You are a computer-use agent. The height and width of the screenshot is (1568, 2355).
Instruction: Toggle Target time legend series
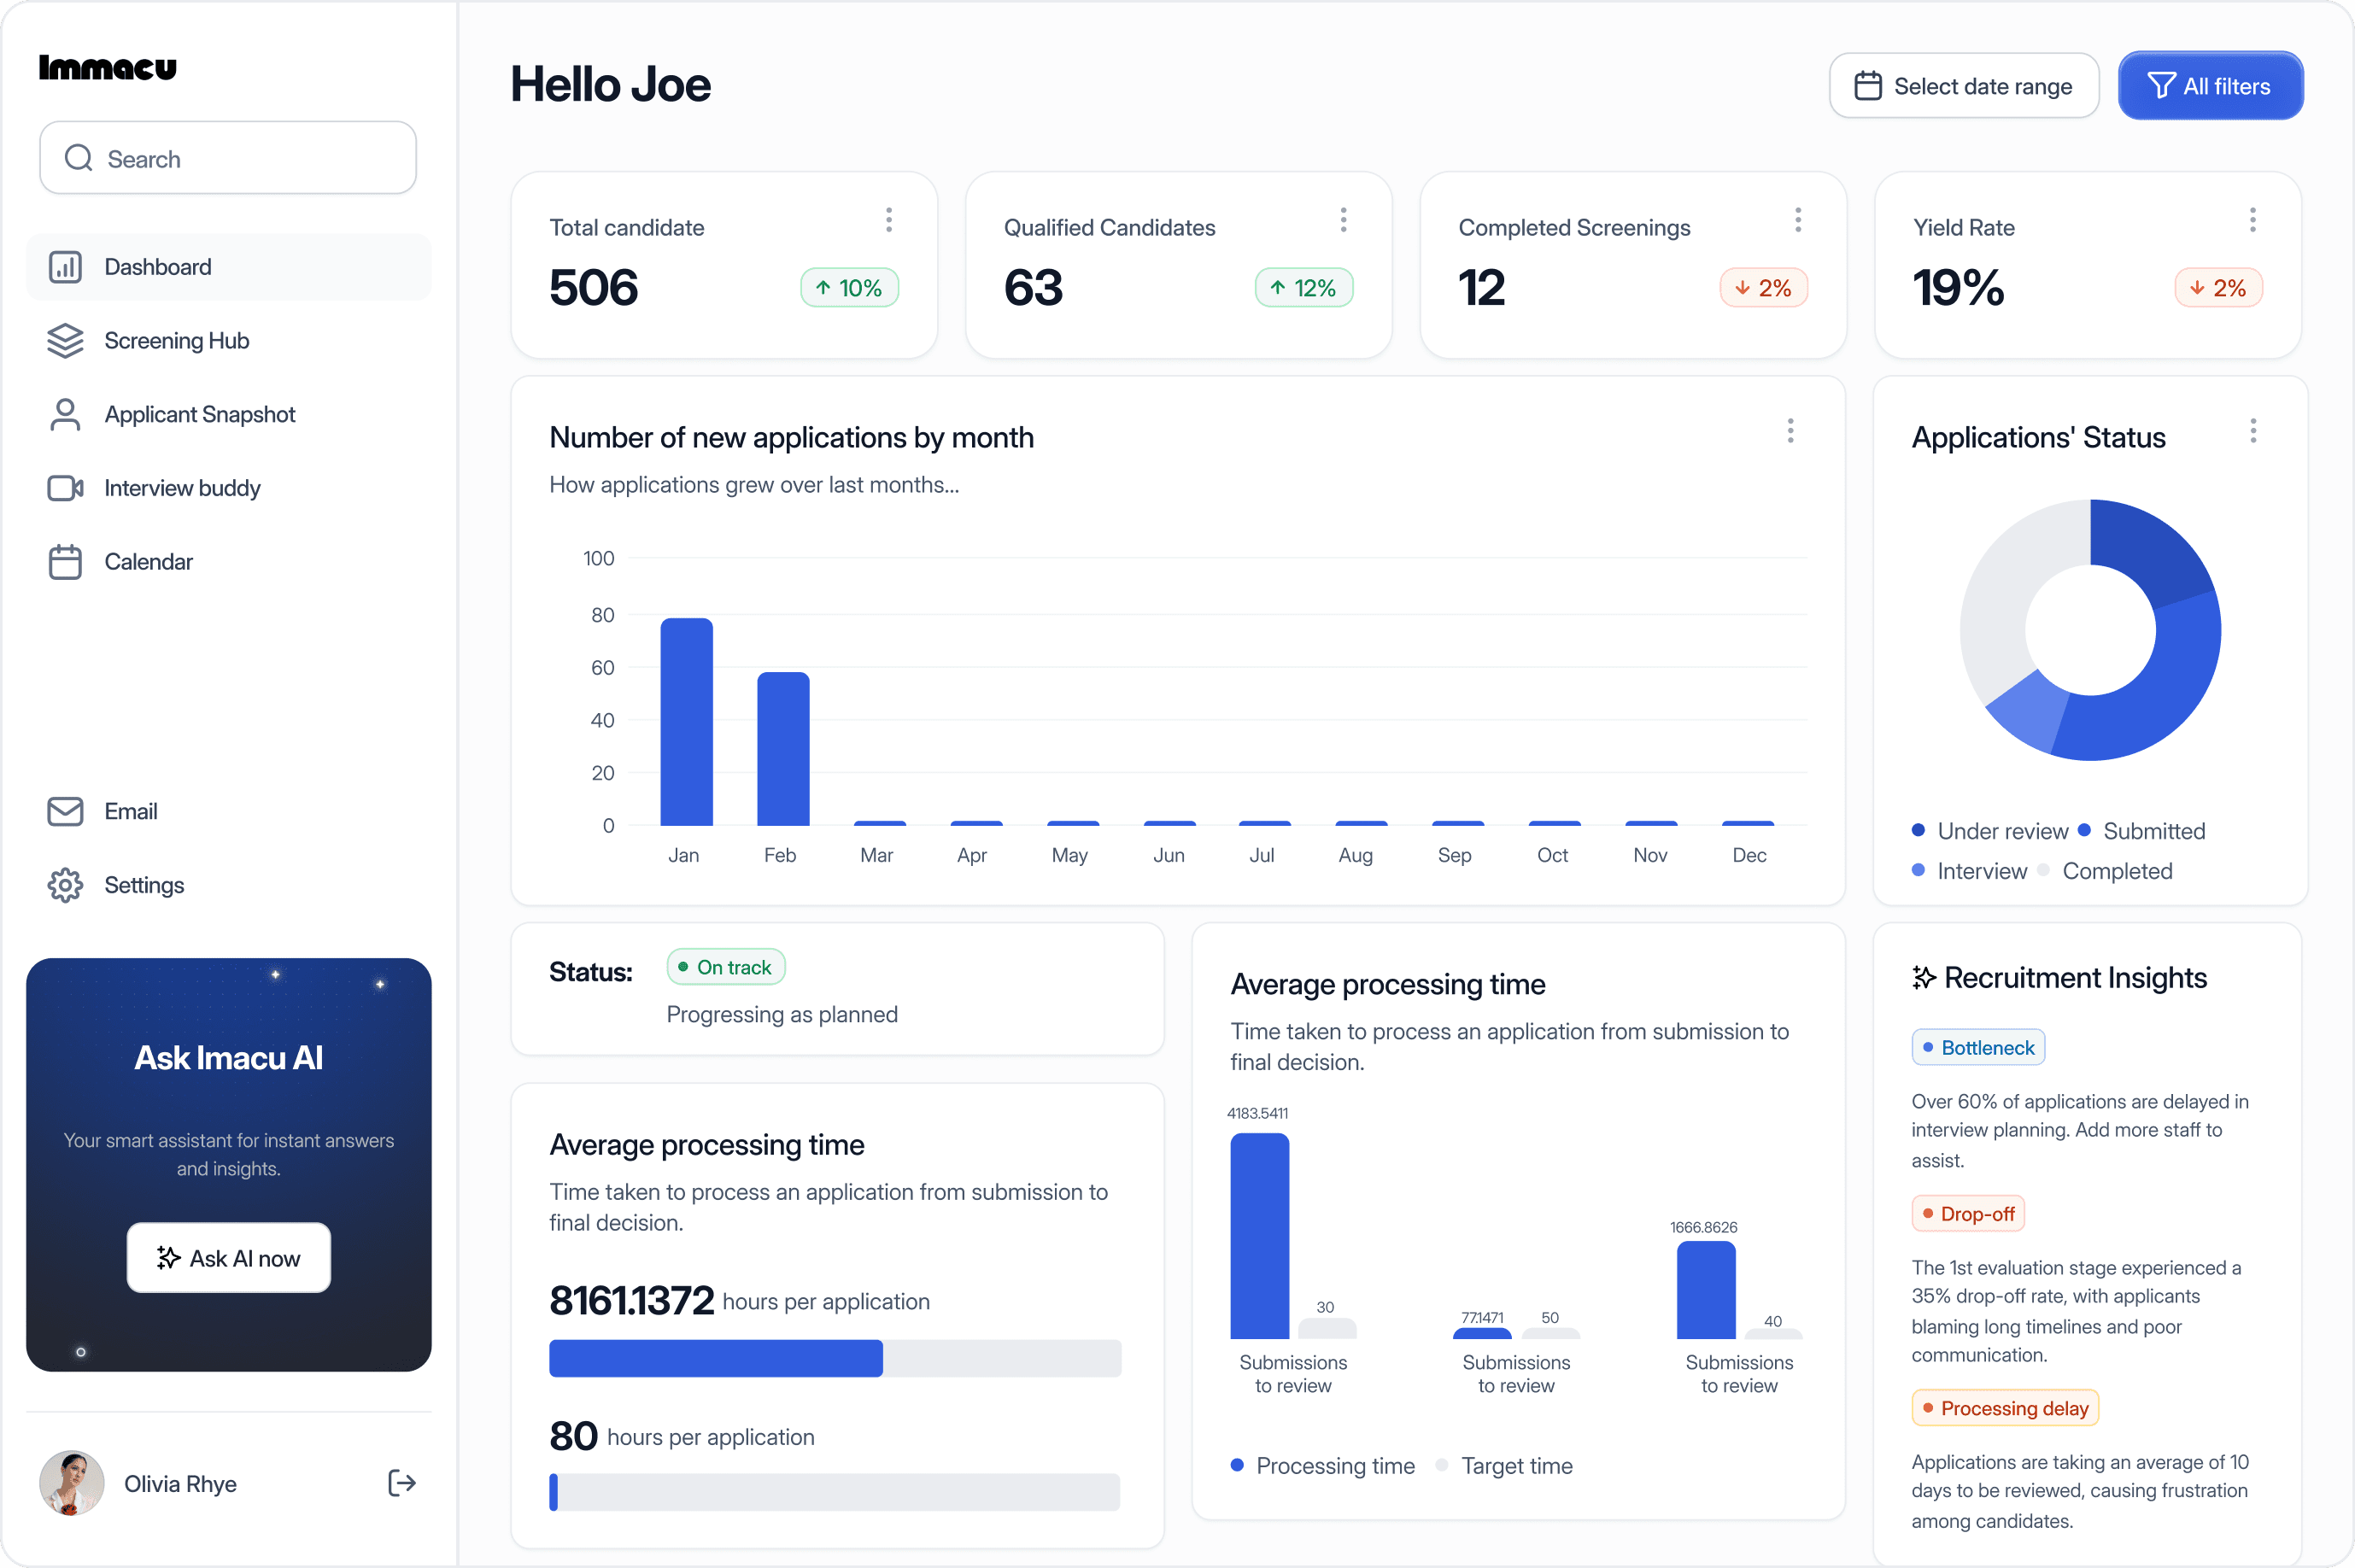[1503, 1465]
